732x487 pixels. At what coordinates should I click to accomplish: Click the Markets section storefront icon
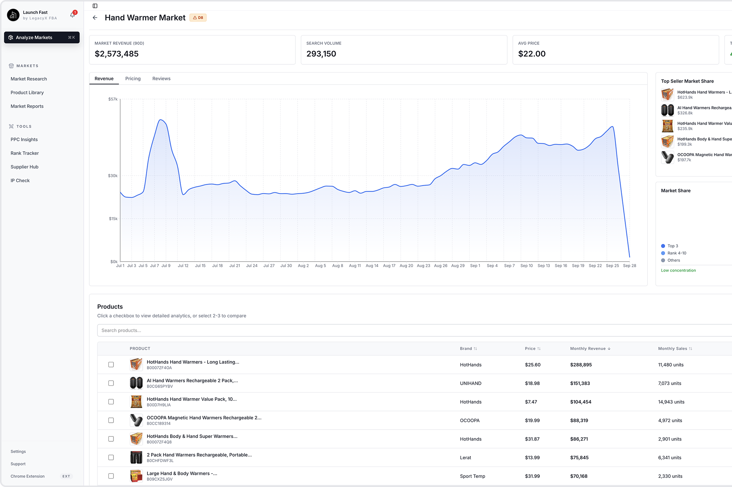coord(11,66)
